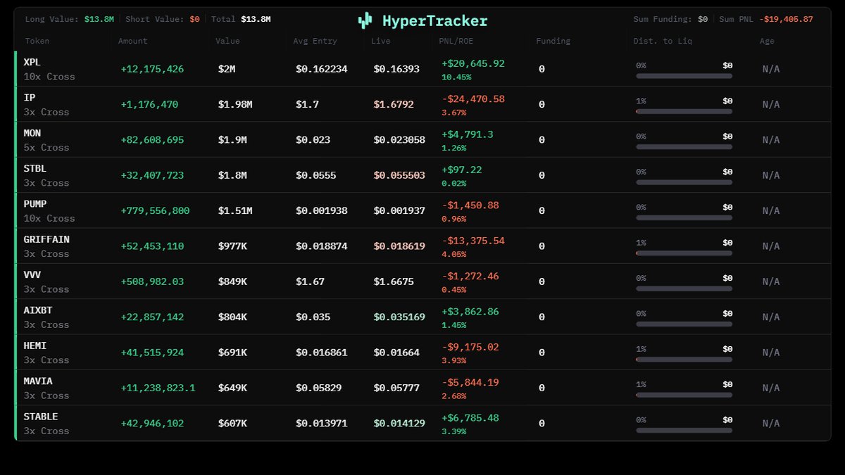Click XPL amount +12,175,426
Image resolution: width=845 pixels, height=475 pixels.
152,69
